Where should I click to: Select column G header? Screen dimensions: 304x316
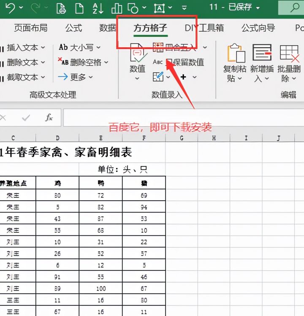[182, 138]
